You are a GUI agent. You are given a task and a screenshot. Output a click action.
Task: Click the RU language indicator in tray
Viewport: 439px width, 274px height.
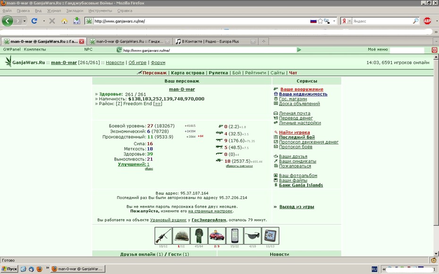(x=374, y=269)
